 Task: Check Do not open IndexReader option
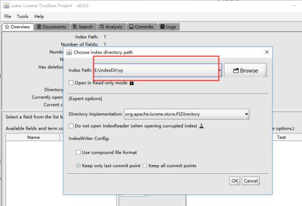(71, 126)
